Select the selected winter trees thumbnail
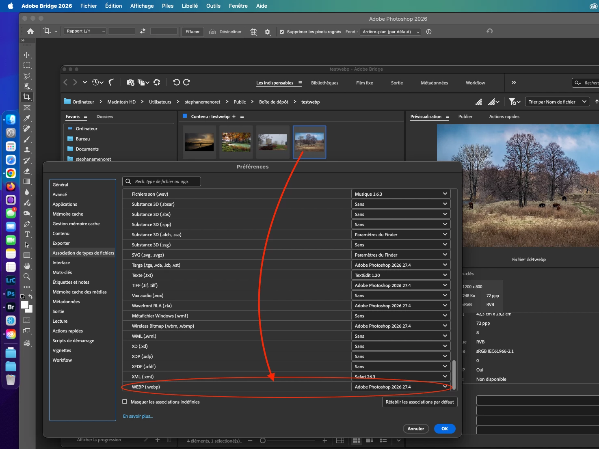599x449 pixels. [x=309, y=142]
